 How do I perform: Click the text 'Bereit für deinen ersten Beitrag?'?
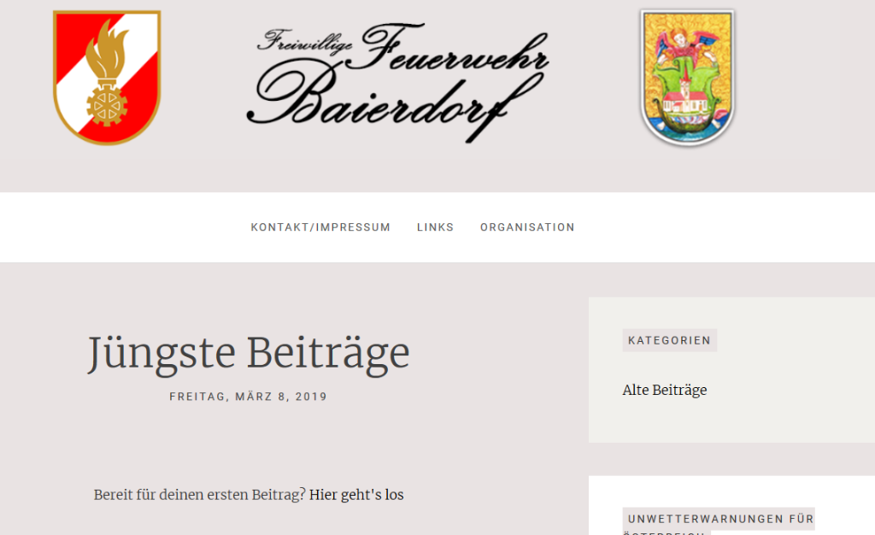click(x=200, y=495)
